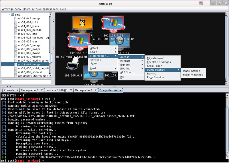229x163 pixels.
Task: Collapse the module panel using splitter arrow
Action: coord(54,19)
